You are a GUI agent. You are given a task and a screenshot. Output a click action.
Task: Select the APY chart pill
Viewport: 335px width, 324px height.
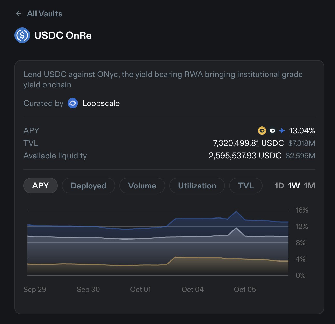point(40,186)
